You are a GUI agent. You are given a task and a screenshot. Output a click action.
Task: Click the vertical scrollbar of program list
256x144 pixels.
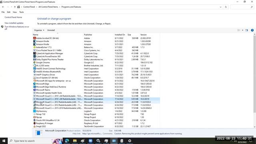(254, 74)
